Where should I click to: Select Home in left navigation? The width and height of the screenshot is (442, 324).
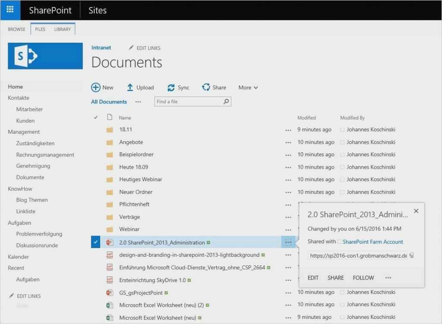pyautogui.click(x=16, y=87)
